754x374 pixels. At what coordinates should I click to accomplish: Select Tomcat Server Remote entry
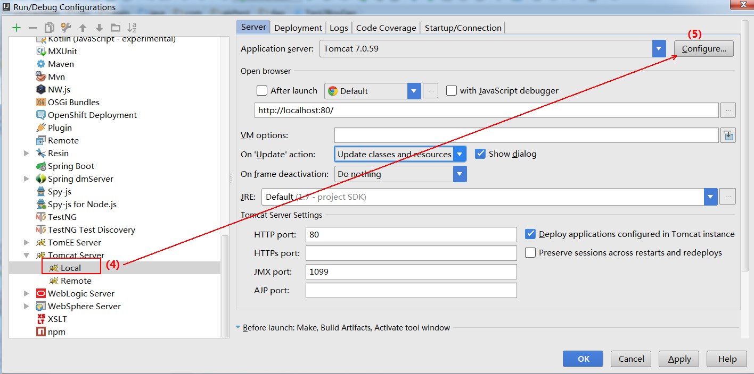70,280
